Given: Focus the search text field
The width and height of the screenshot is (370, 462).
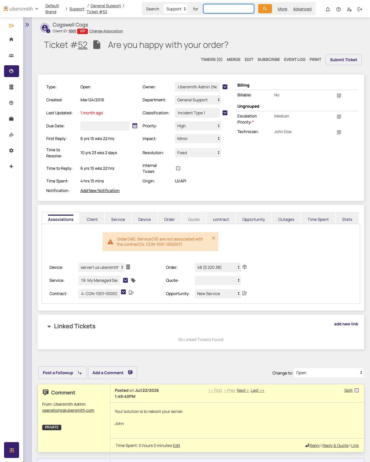Looking at the screenshot, I should 229,9.
